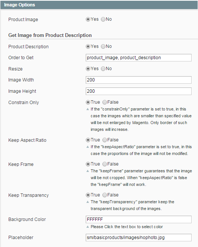Click the Constrain Only hint triangle icon
The height and width of the screenshot is (247, 198).
point(88,109)
